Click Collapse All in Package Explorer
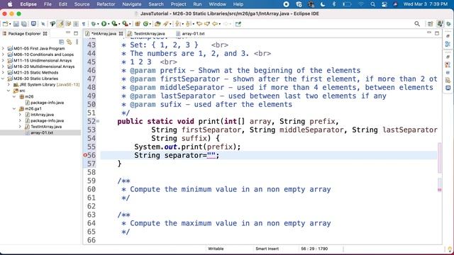The height and width of the screenshot is (255, 454). [x=62, y=42]
